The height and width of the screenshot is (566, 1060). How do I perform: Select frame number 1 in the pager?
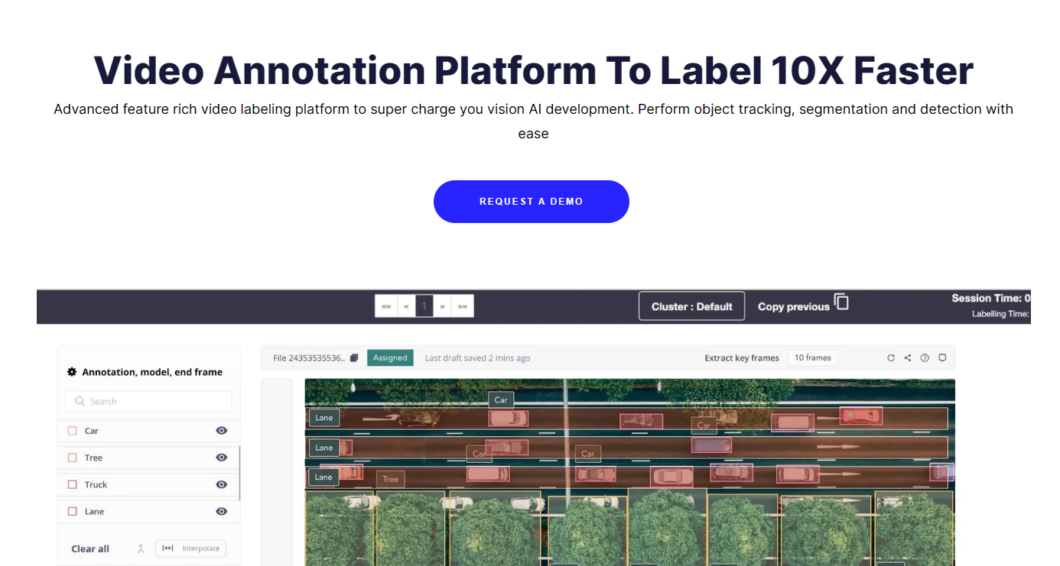[424, 306]
